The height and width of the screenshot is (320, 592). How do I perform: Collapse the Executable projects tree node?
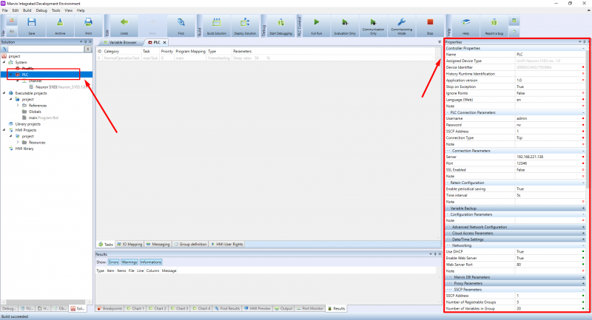(x=4, y=93)
